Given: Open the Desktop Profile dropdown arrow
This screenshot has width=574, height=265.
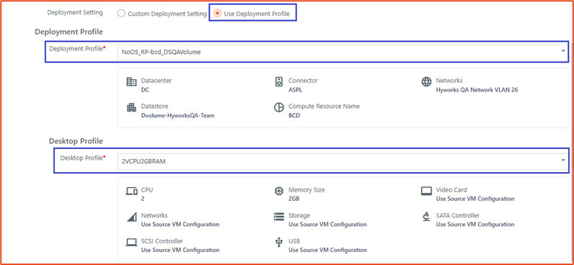Looking at the screenshot, I should pyautogui.click(x=563, y=160).
